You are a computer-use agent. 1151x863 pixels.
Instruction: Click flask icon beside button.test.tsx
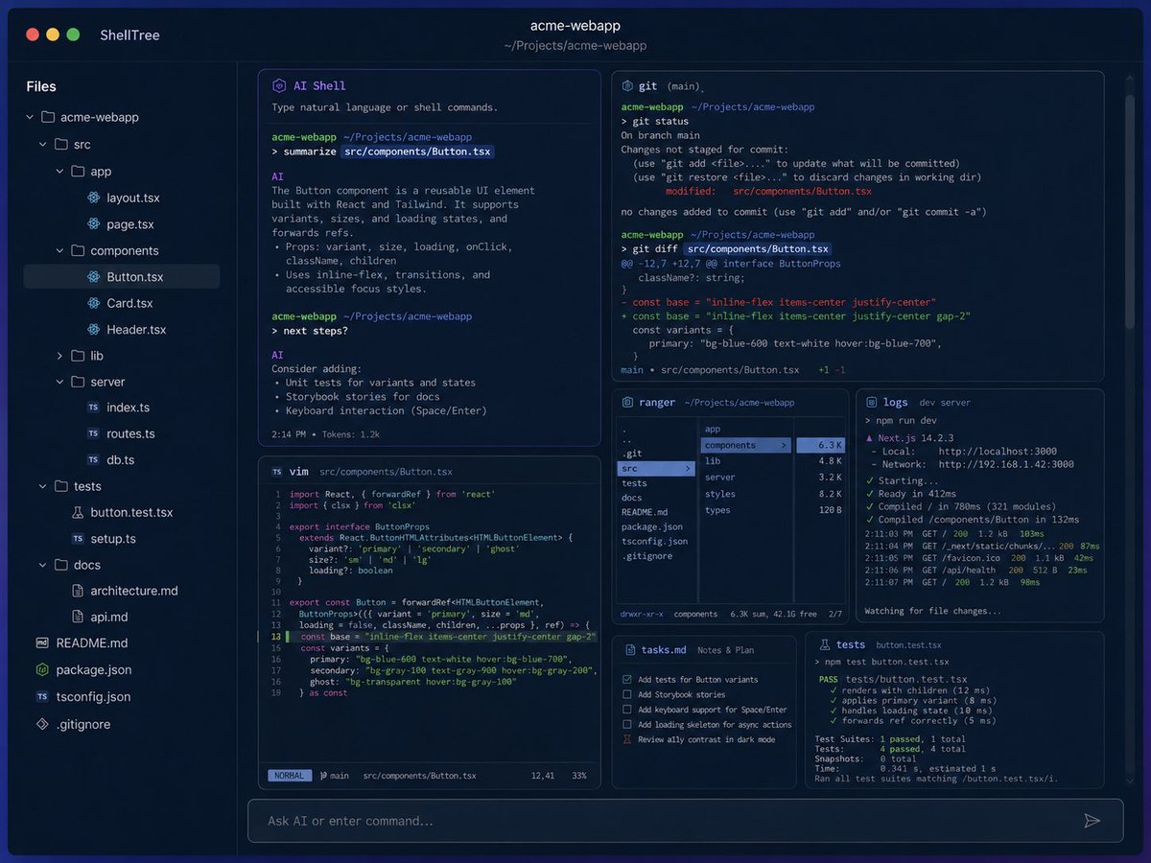coord(78,512)
